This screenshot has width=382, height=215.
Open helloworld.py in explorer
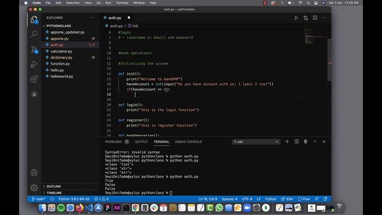point(61,76)
